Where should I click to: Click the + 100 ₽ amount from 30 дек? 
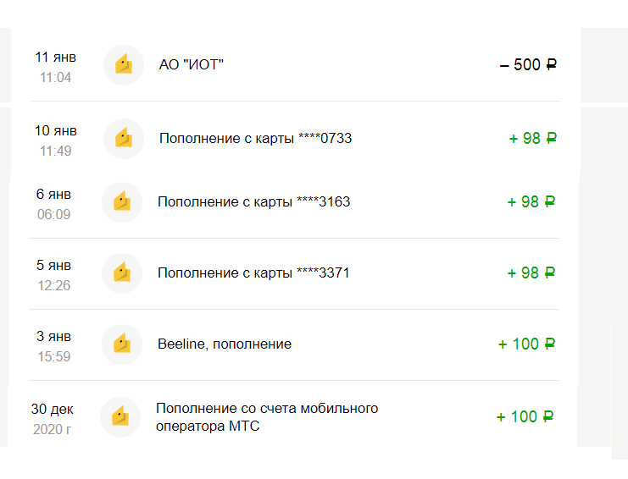[x=525, y=417]
